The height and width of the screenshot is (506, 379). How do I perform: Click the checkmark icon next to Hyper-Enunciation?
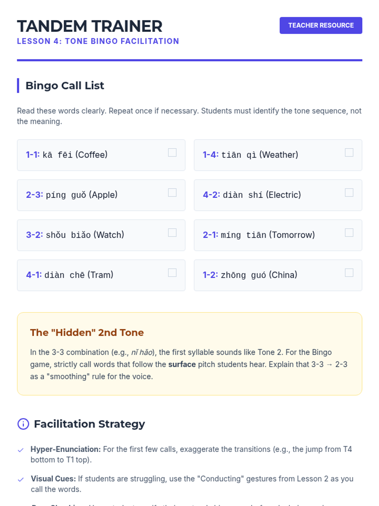pos(21,450)
